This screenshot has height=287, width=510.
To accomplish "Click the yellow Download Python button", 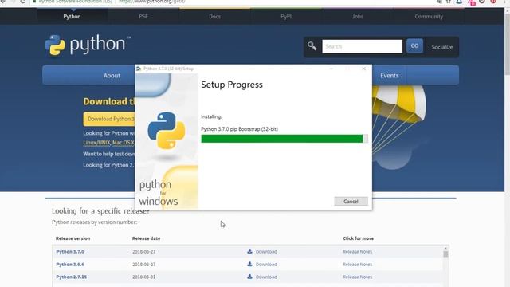I will click(x=109, y=119).
